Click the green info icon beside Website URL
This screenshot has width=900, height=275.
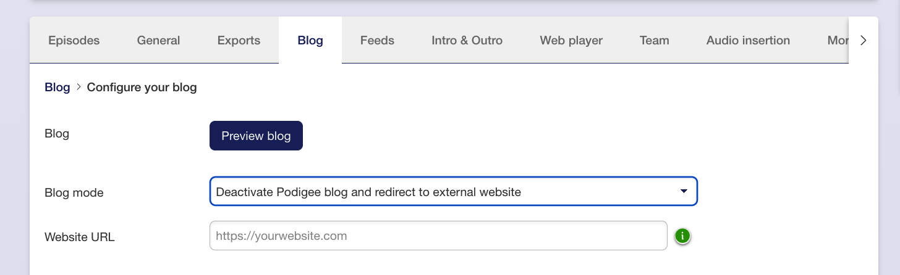682,236
